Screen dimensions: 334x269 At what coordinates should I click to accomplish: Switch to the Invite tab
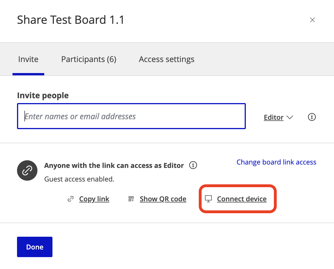(x=28, y=59)
